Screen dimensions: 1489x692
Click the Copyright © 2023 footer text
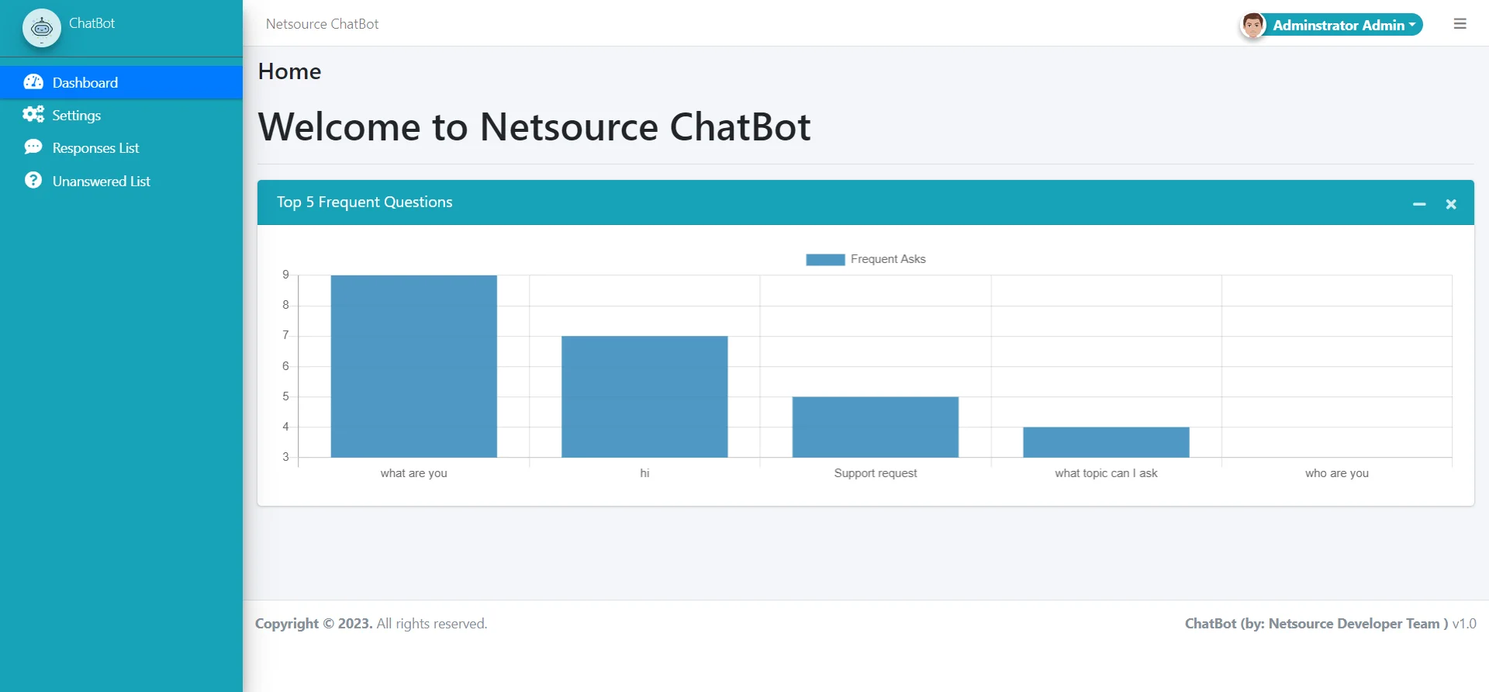(x=314, y=624)
